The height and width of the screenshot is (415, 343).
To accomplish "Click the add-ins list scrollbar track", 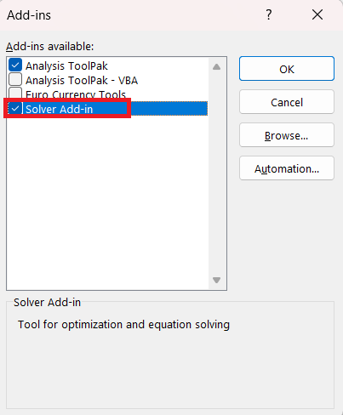I will coord(216,173).
